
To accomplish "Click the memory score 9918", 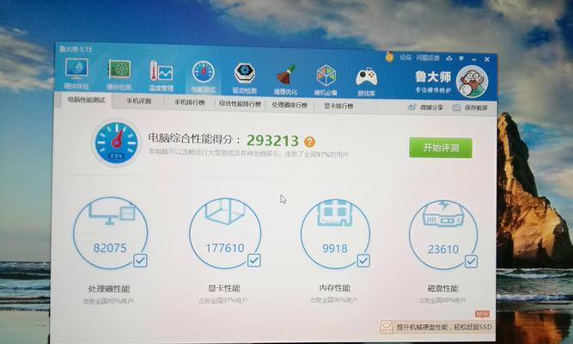I will tap(335, 249).
